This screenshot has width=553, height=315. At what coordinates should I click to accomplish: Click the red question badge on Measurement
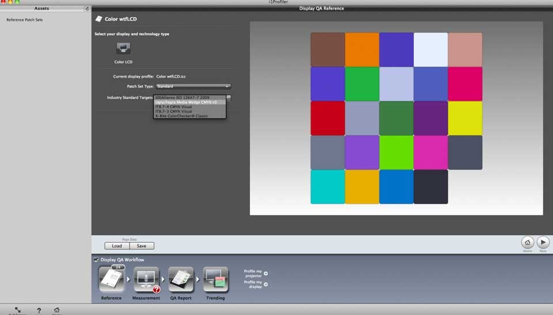click(156, 289)
